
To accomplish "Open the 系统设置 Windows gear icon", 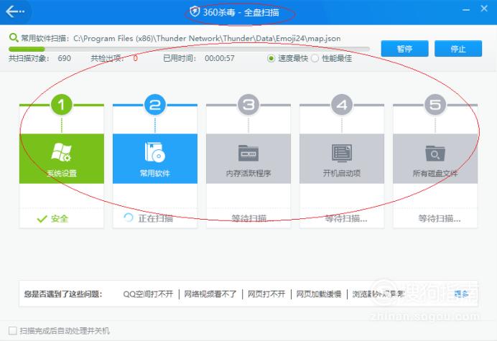I will click(61, 152).
